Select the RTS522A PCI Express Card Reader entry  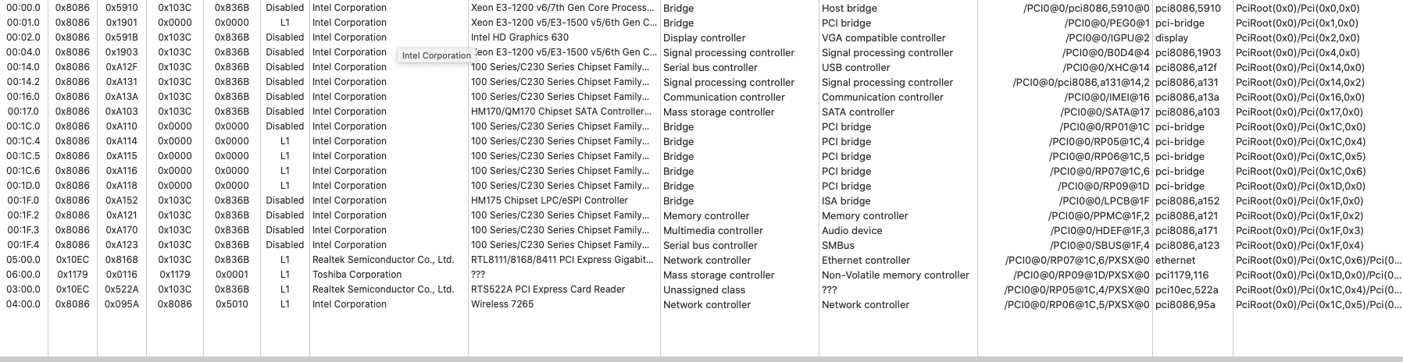(x=548, y=289)
